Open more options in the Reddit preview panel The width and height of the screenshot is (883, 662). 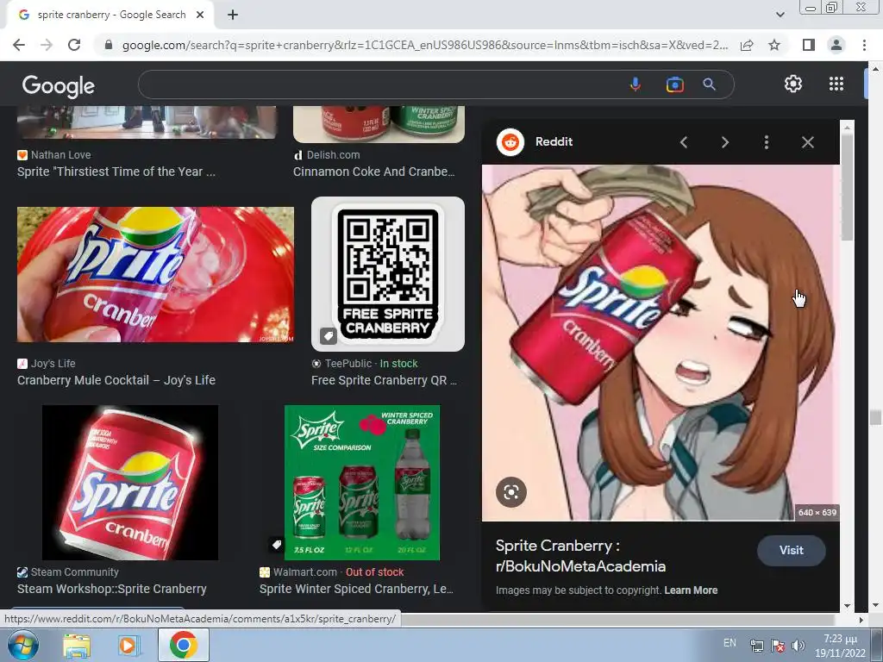(x=766, y=142)
